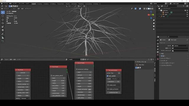The image size is (189, 106).
Task: Open the World properties tab icon
Action: pyautogui.click(x=158, y=55)
